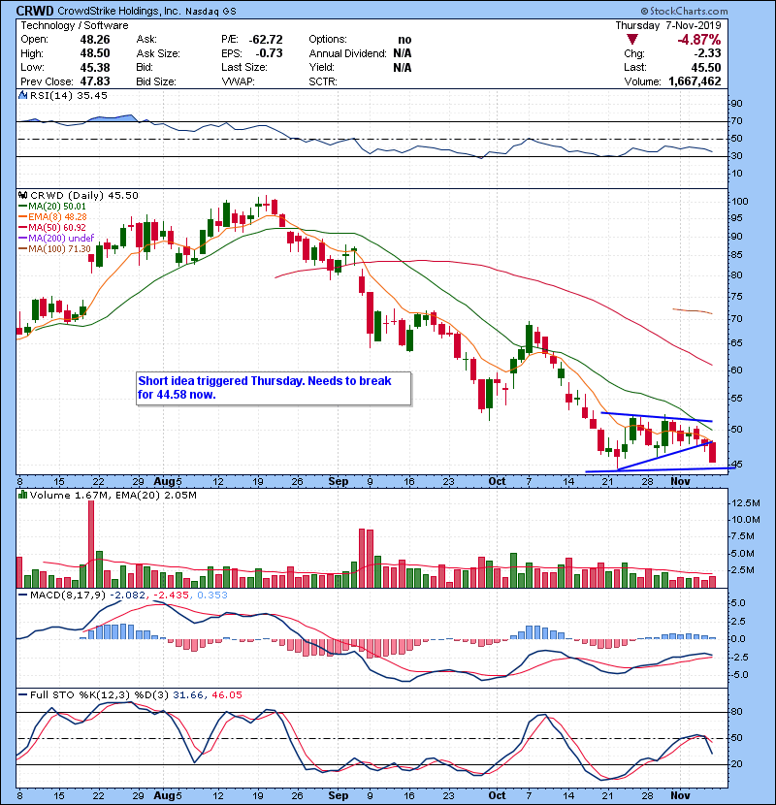Image resolution: width=776 pixels, height=805 pixels.
Task: Click the Bid Size label
Action: point(156,81)
